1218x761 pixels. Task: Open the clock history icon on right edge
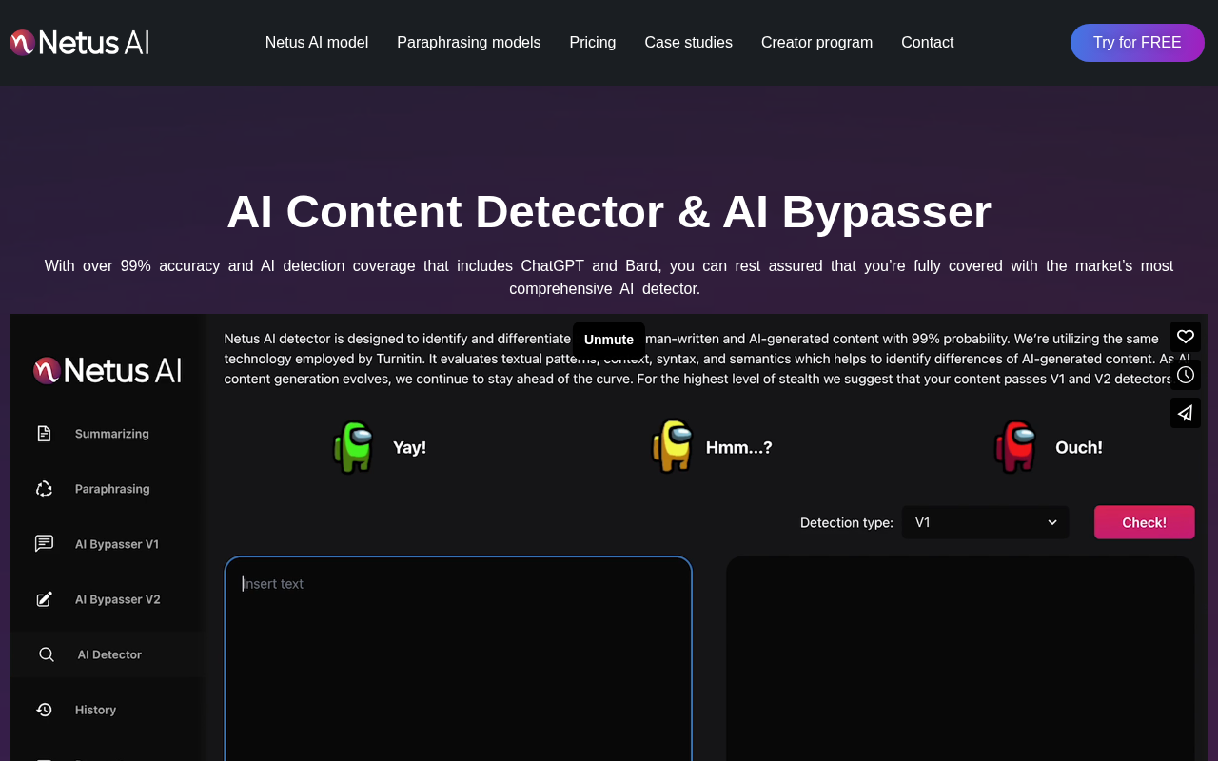(1185, 374)
